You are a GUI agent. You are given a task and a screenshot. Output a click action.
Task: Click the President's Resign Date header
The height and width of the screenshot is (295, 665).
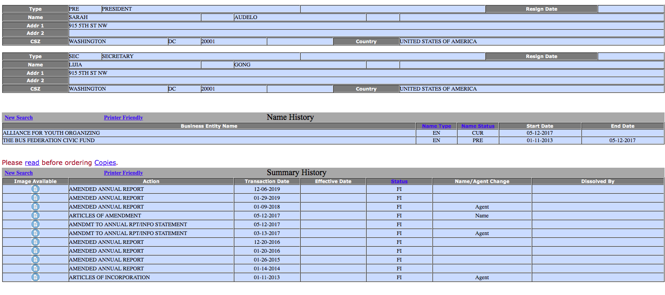click(x=541, y=9)
